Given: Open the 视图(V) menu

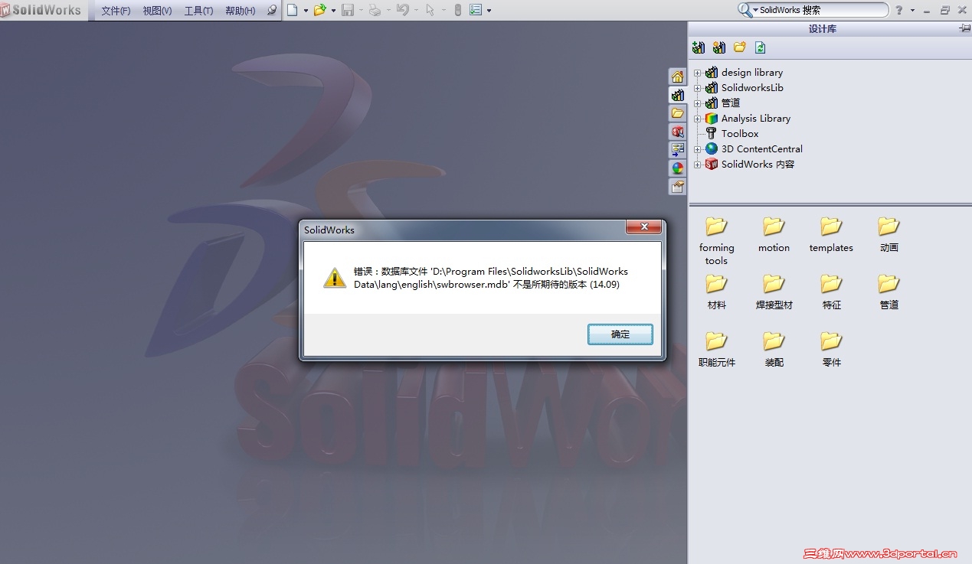Looking at the screenshot, I should (157, 11).
